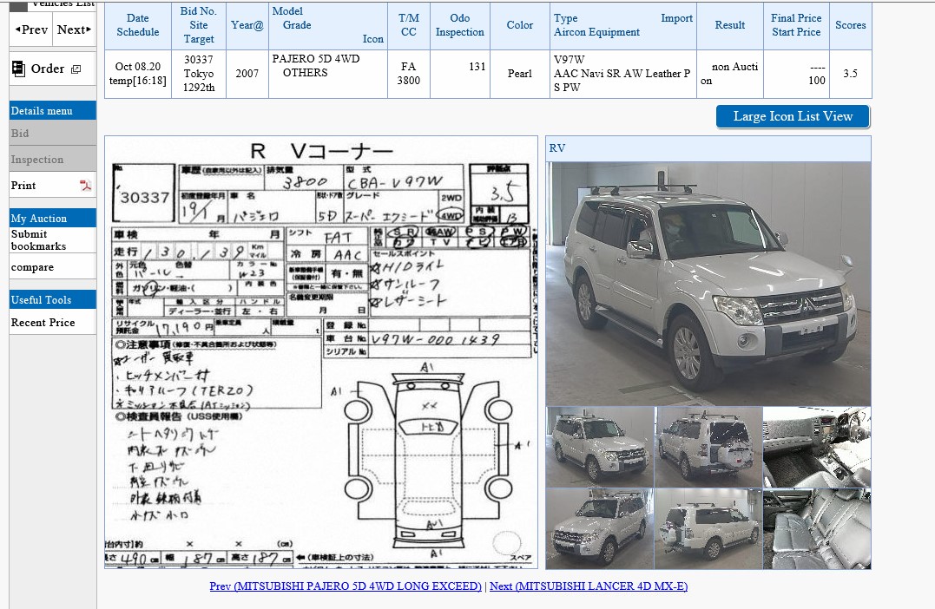
Task: Select the Pearl color cell
Action: click(520, 74)
